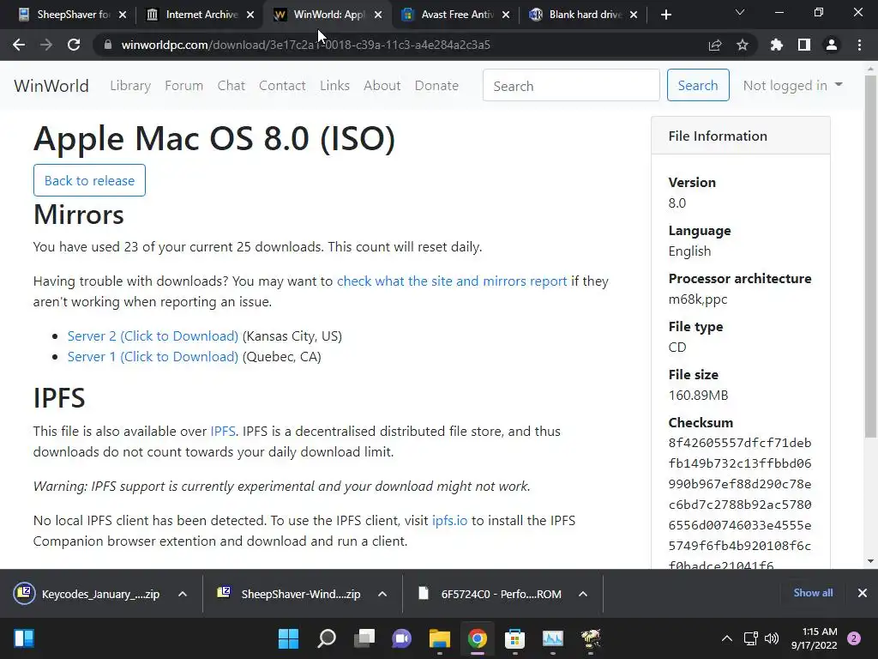This screenshot has width=878, height=659.
Task: Expand the Not logged in dropdown
Action: (792, 85)
